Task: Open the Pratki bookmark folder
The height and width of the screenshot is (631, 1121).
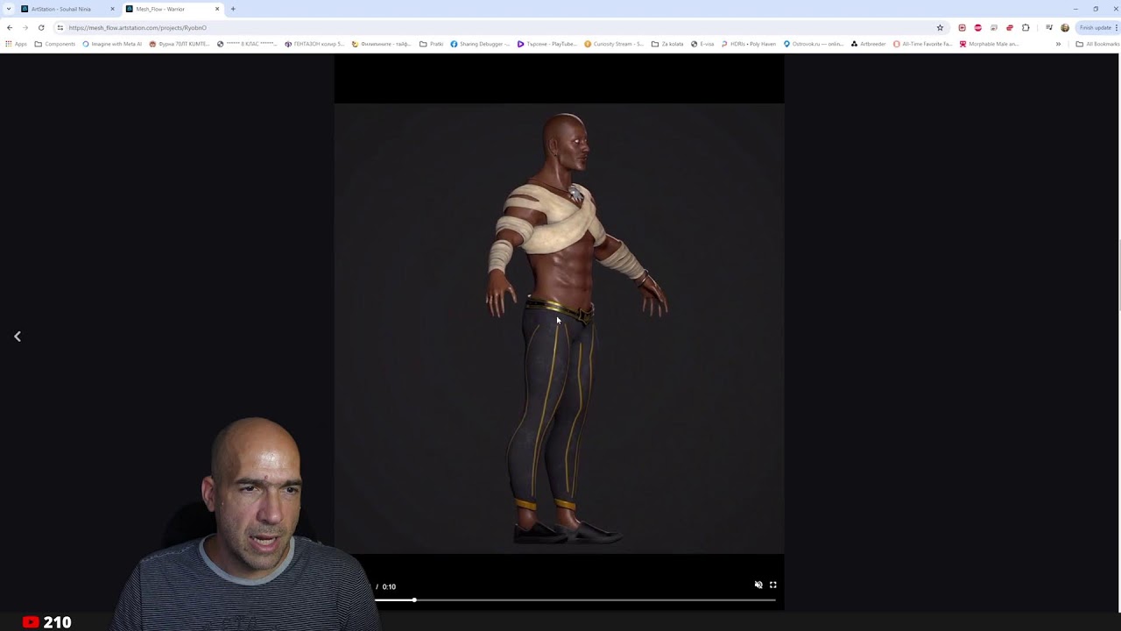Action: [x=432, y=44]
